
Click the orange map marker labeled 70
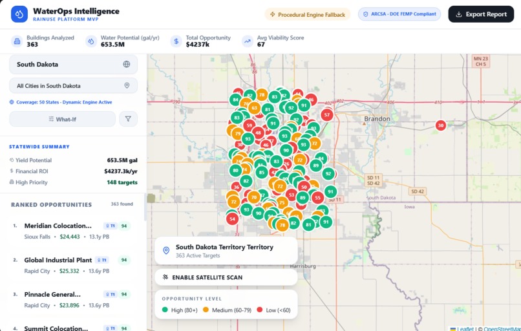coord(254,197)
